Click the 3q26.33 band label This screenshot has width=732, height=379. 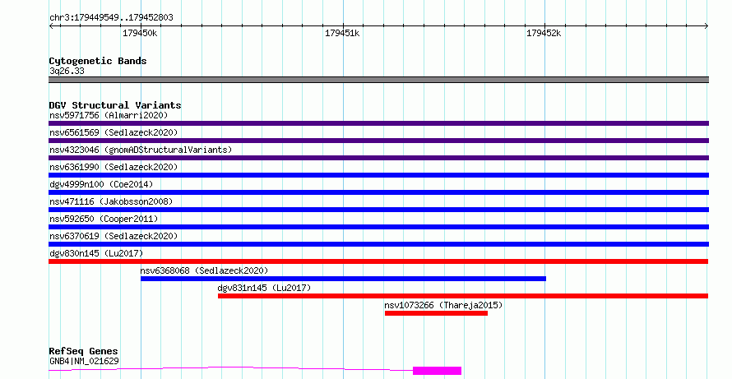pos(67,71)
